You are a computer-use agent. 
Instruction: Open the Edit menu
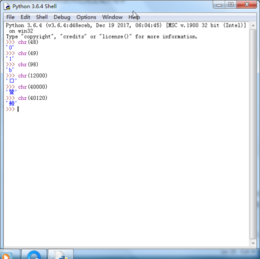point(25,17)
